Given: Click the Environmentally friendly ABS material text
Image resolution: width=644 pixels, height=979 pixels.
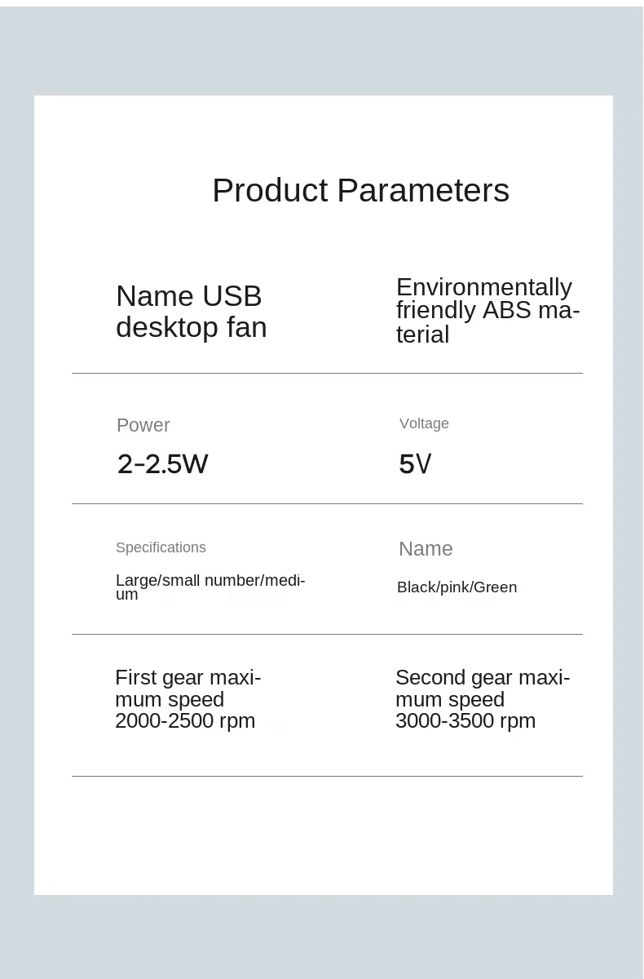Looking at the screenshot, I should [487, 310].
